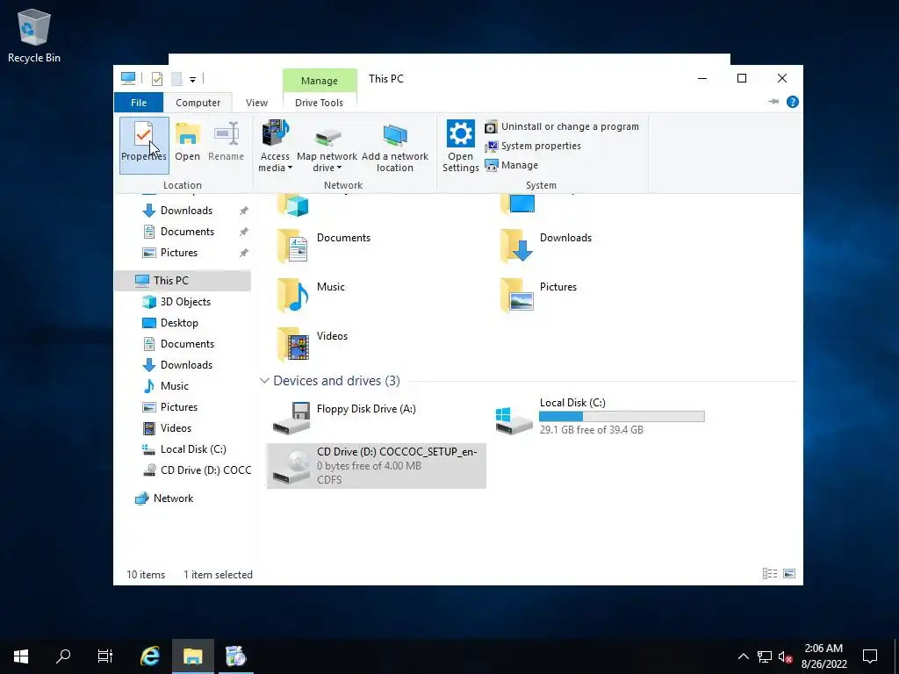This screenshot has height=674, width=899.
Task: Click the installer disc taskbar icon
Action: click(x=235, y=656)
